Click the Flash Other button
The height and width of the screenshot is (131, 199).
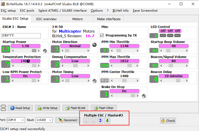tap(104, 108)
